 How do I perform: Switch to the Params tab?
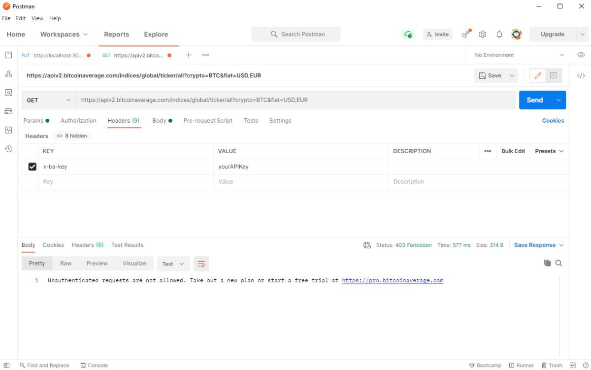click(x=36, y=121)
